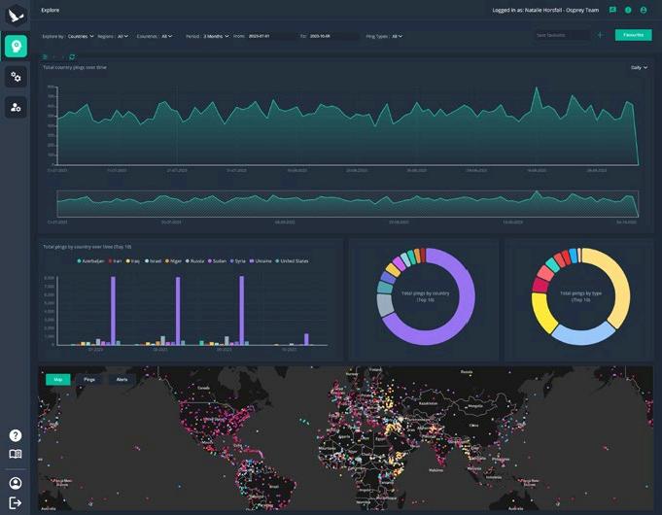Toggle the Azerbaijan legend series
Viewport: 662px width, 515px height.
click(x=90, y=260)
